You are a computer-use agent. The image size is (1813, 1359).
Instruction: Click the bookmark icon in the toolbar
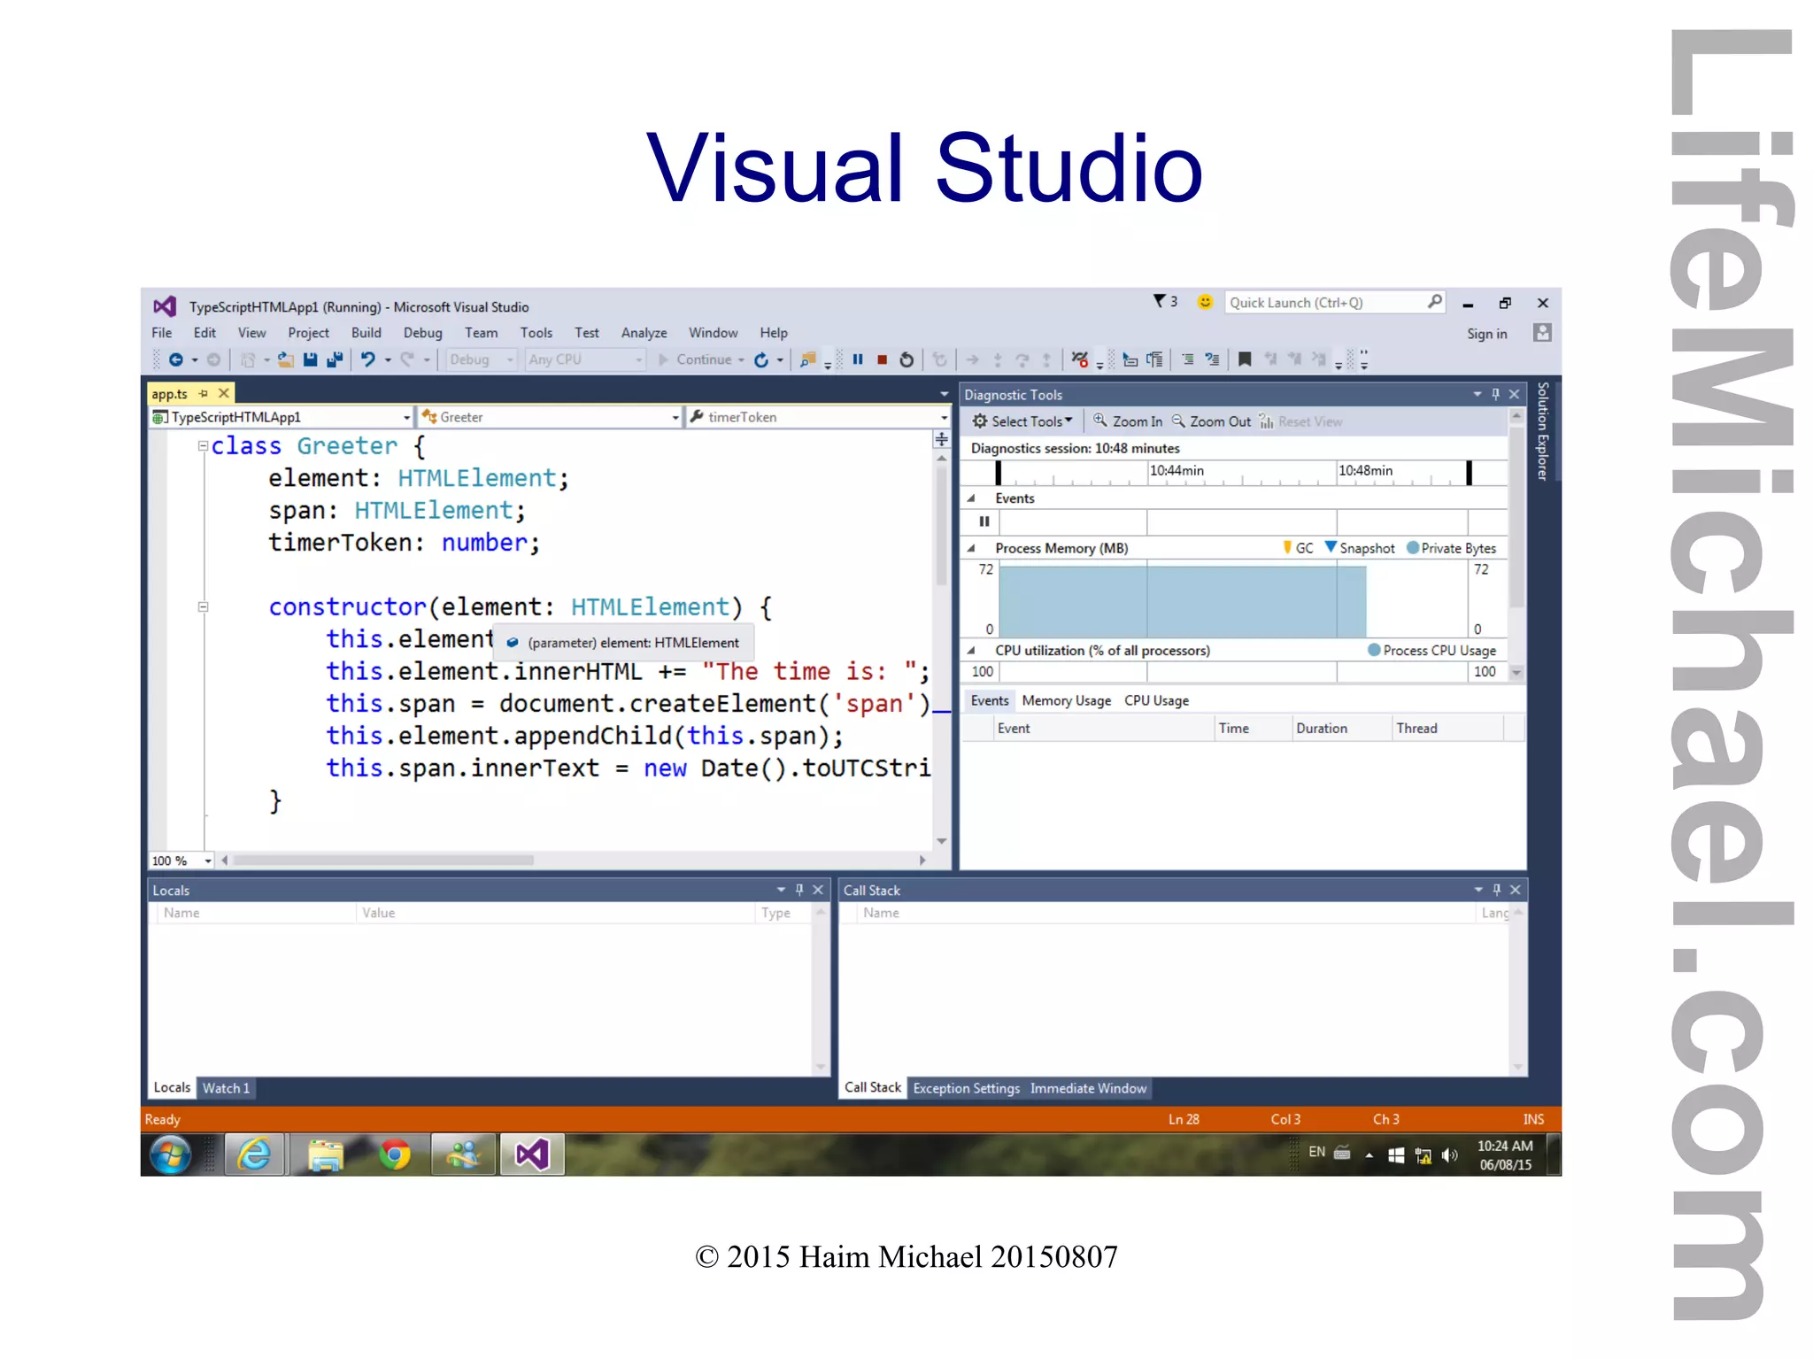1245,359
